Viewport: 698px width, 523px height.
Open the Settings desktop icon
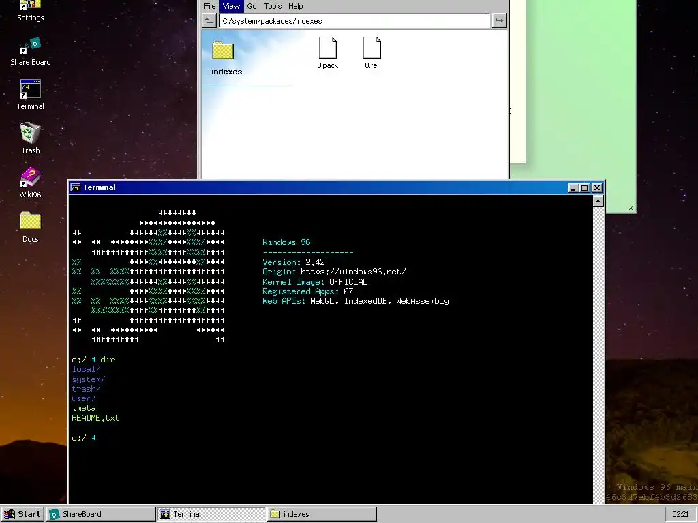30,10
